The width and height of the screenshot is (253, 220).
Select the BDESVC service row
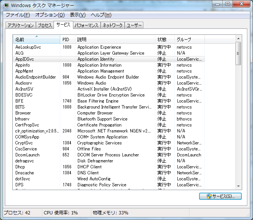click(109, 95)
